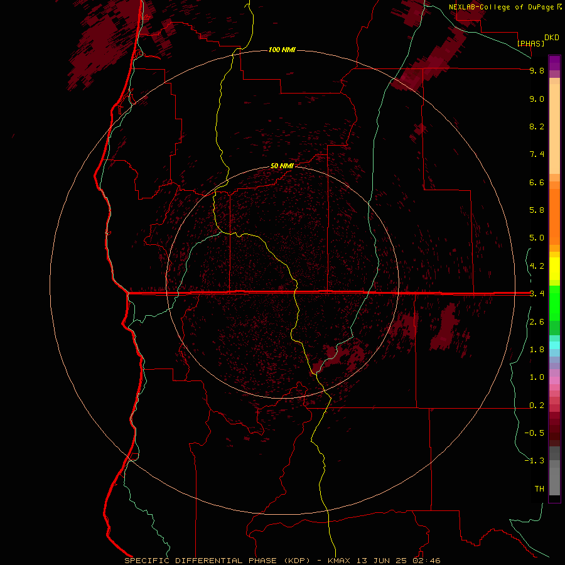Click the 1.8 scale label
This screenshot has width=565, height=565.
[537, 350]
